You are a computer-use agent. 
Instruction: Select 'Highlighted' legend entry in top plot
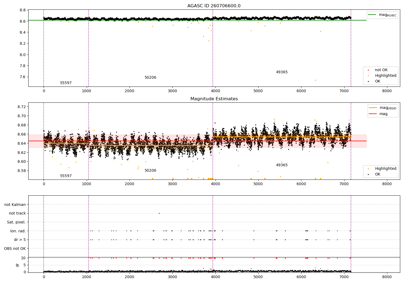tap(386, 76)
